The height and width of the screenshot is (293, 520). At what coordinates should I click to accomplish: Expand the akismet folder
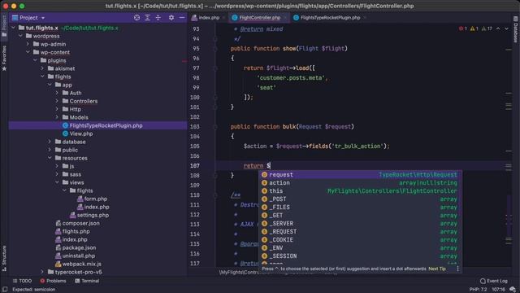(42, 68)
